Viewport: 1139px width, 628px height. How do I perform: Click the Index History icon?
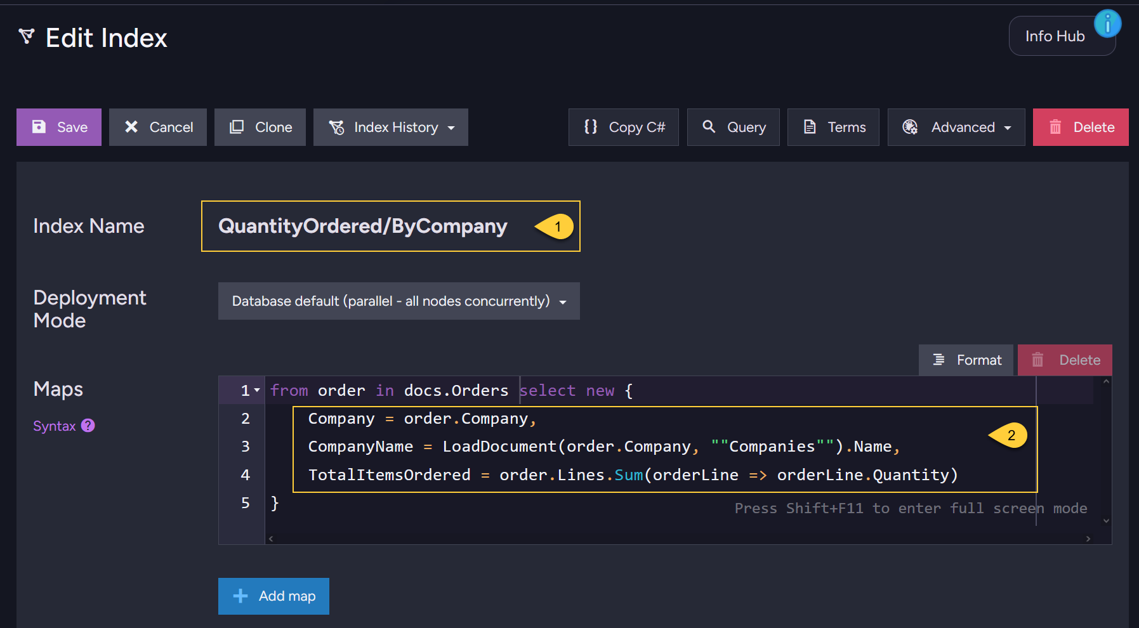tap(336, 127)
